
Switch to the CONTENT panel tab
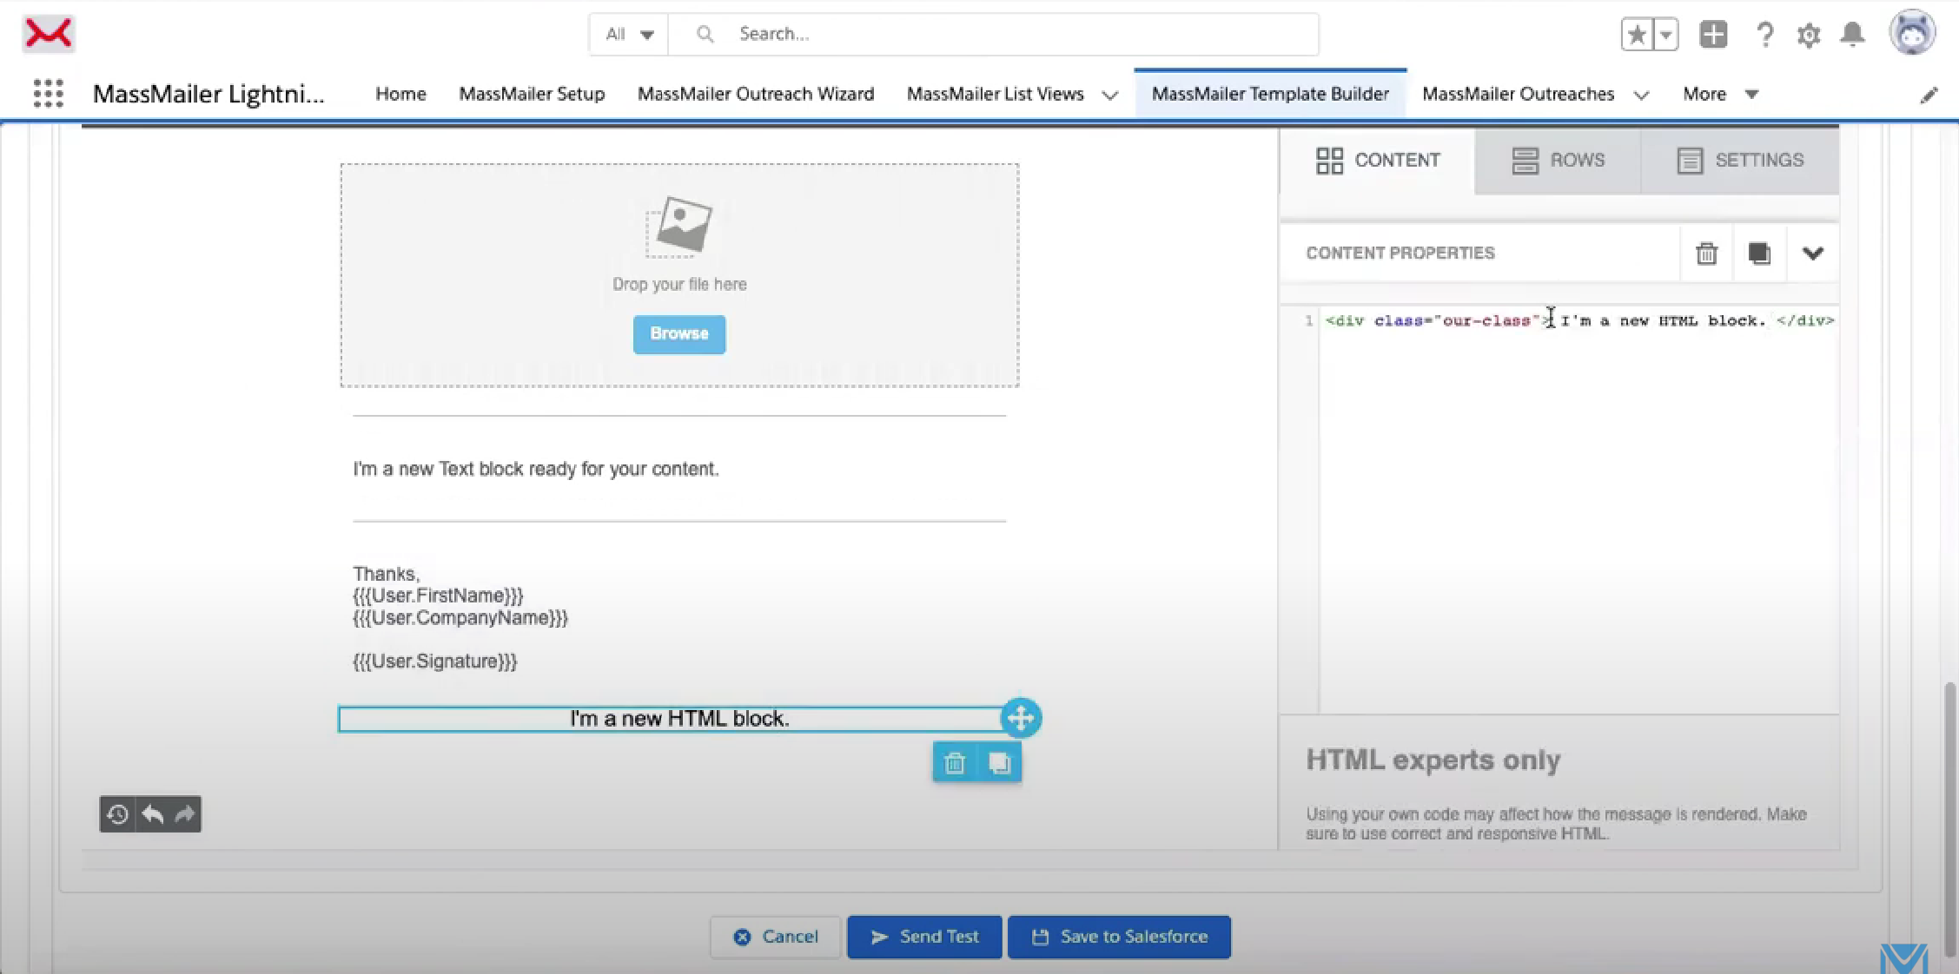pos(1377,161)
